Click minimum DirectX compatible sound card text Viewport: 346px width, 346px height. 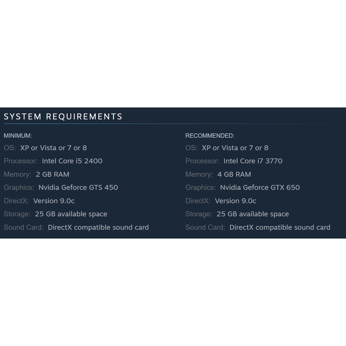click(98, 227)
